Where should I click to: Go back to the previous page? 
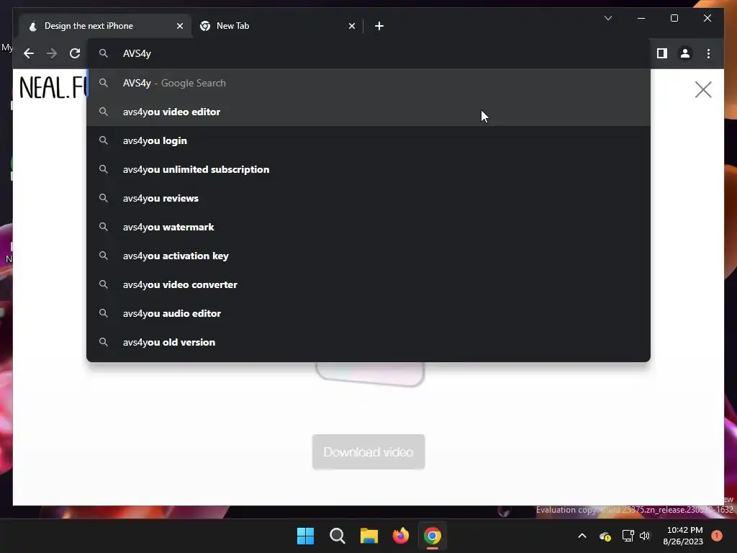(x=29, y=53)
